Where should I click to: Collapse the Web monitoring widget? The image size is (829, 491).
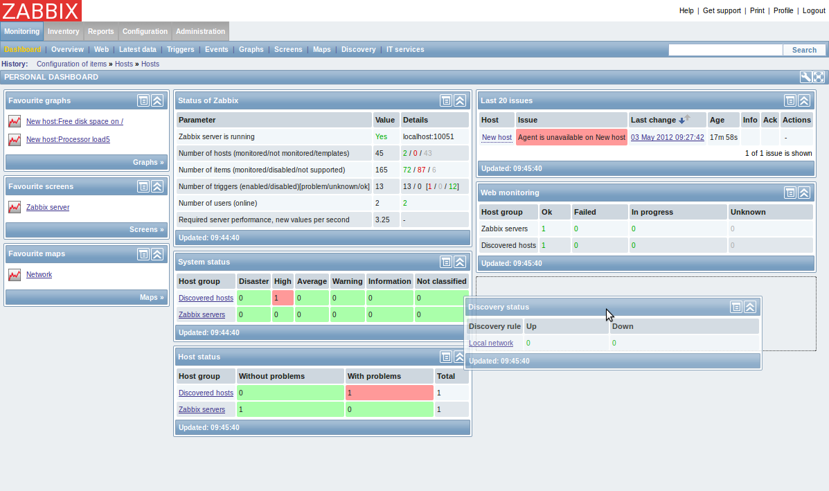(804, 193)
